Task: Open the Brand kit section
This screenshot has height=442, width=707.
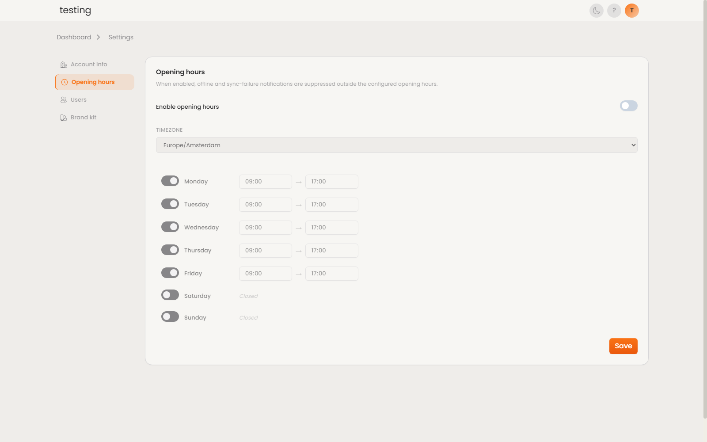Action: click(95, 118)
